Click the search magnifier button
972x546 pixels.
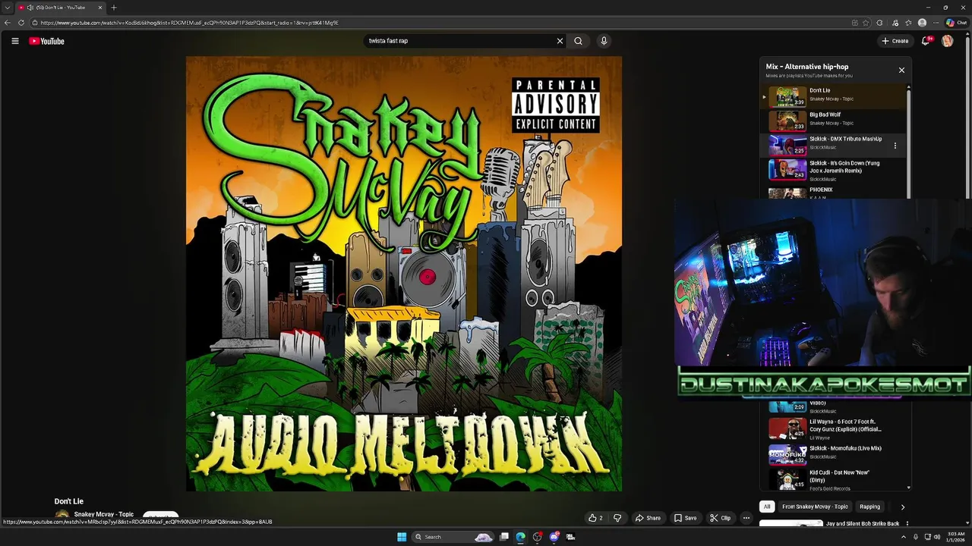click(x=578, y=41)
